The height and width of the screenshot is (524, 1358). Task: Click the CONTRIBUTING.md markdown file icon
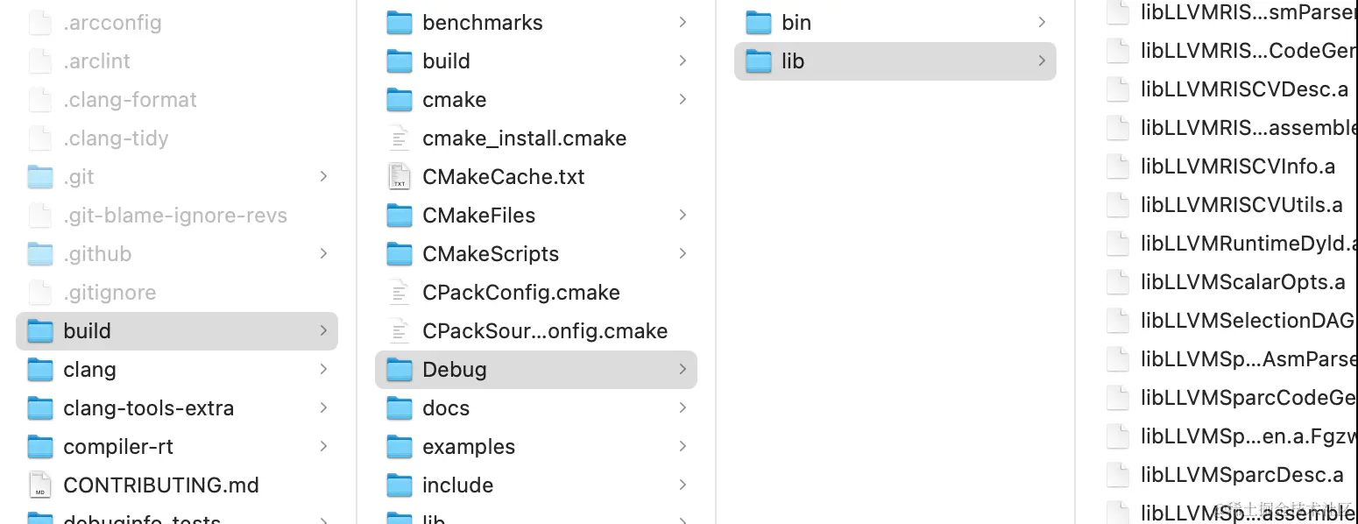40,485
